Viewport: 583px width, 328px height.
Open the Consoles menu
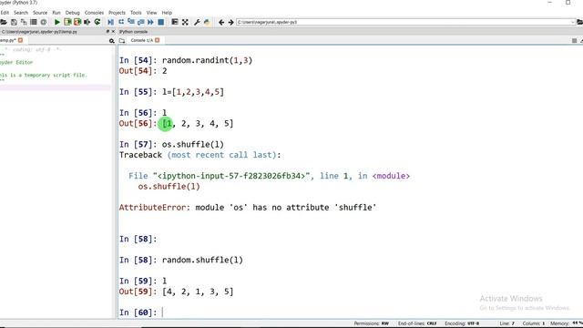click(94, 13)
